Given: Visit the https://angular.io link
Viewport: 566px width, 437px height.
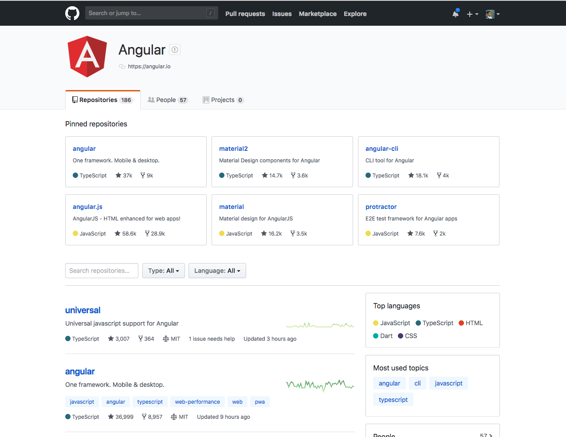Looking at the screenshot, I should 149,67.
